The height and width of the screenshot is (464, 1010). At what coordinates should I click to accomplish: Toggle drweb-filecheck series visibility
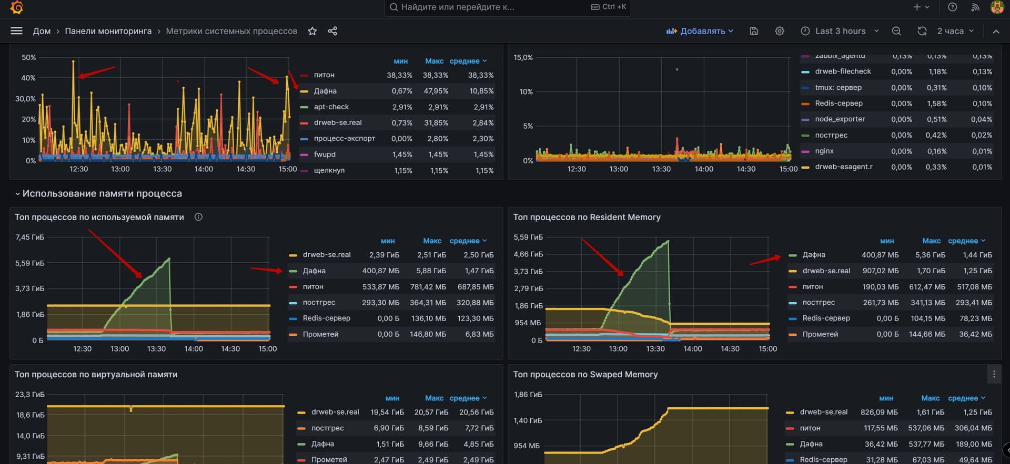point(843,71)
